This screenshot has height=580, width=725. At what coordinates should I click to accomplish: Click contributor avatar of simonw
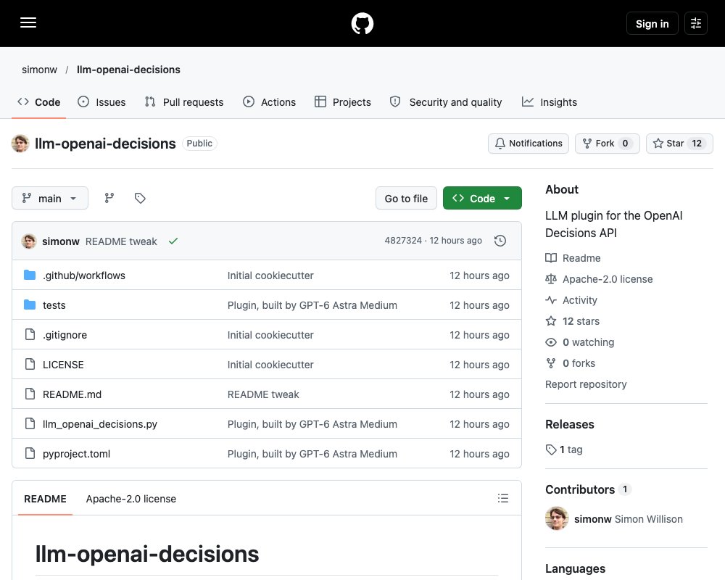557,518
